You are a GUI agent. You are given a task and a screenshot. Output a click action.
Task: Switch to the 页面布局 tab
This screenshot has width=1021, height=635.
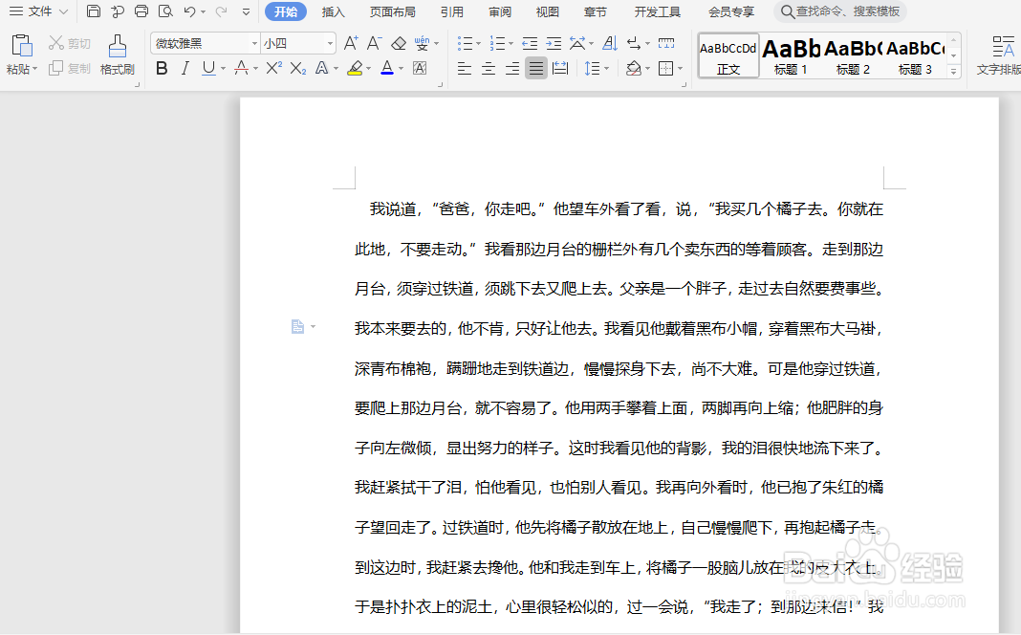click(x=392, y=11)
